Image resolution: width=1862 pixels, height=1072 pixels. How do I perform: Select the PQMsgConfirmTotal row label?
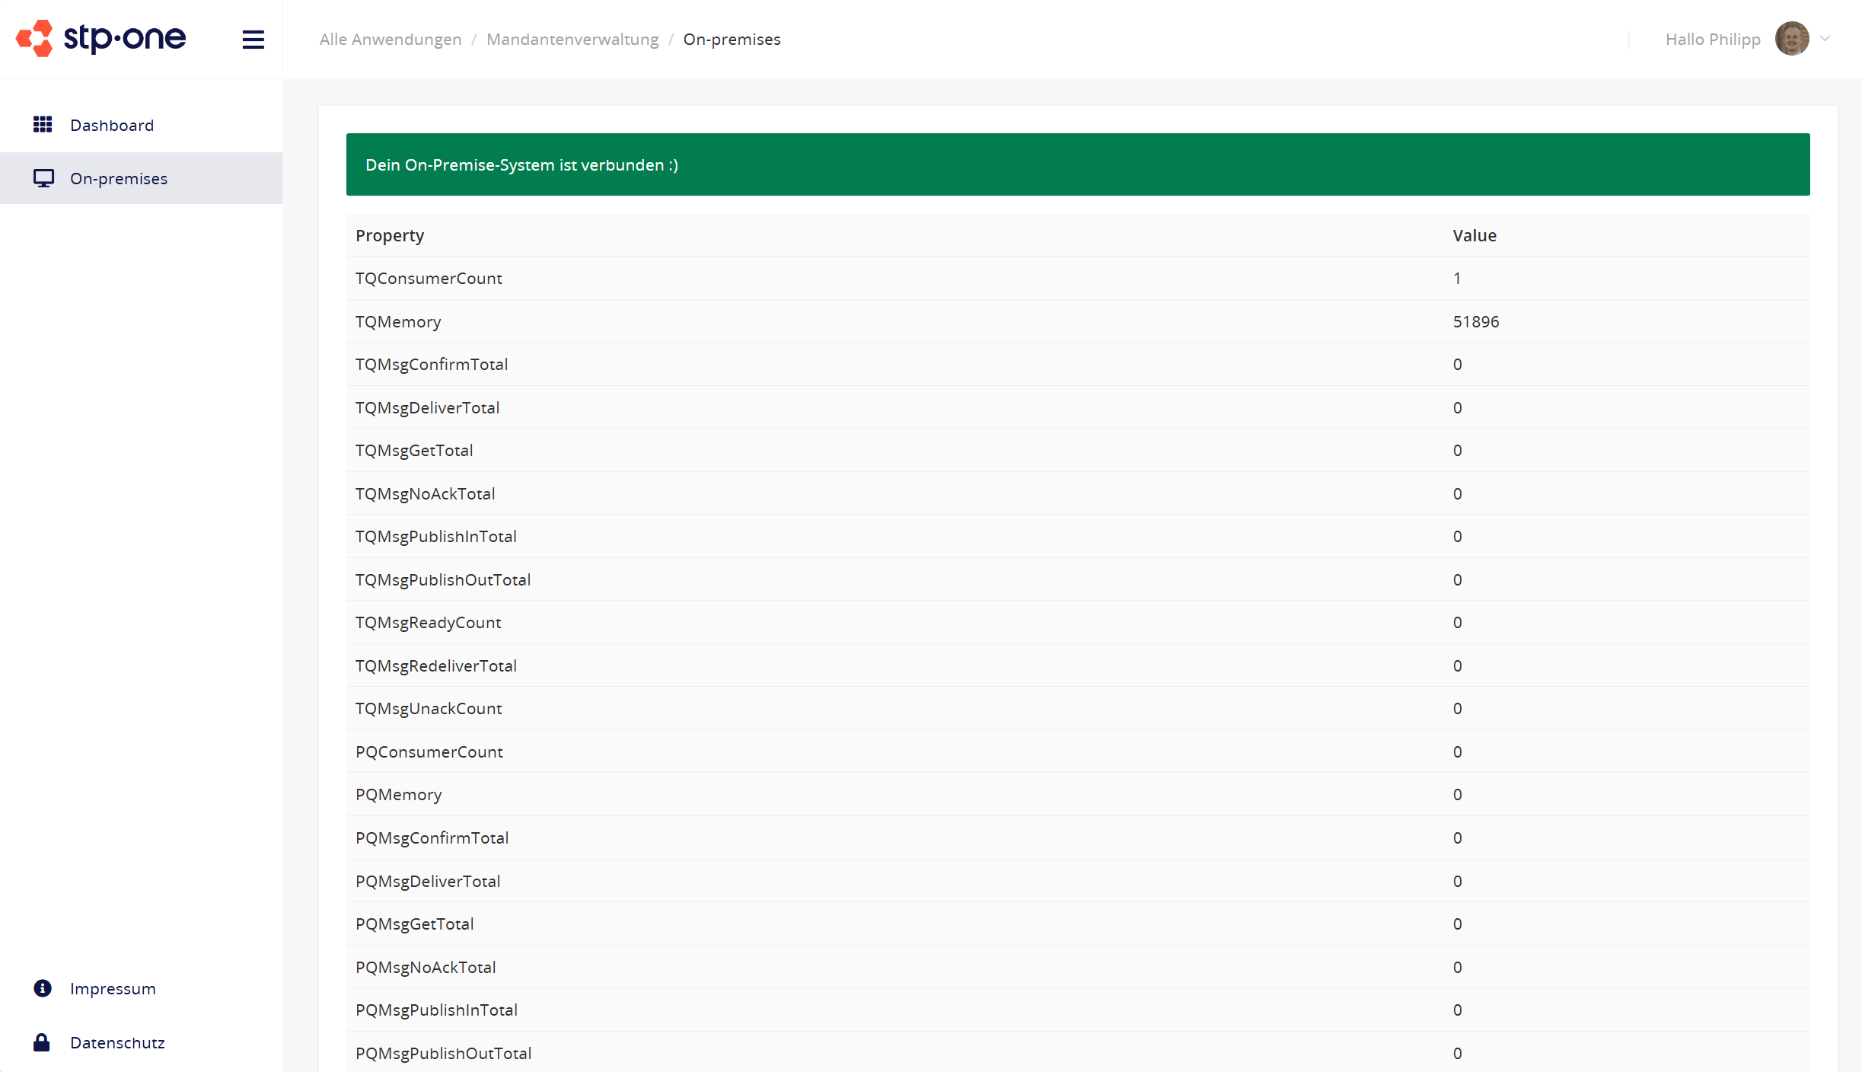point(432,838)
